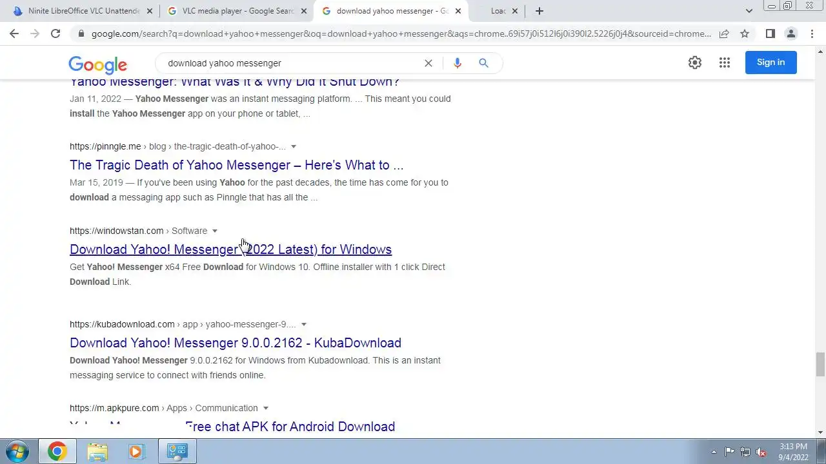Open Chrome side panel

tap(771, 34)
